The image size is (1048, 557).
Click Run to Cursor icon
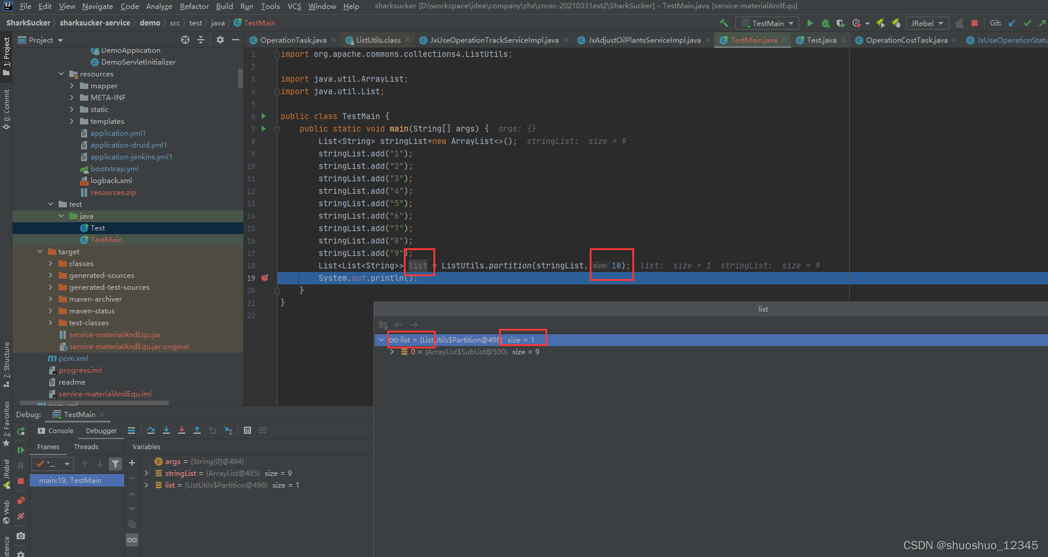(x=228, y=430)
